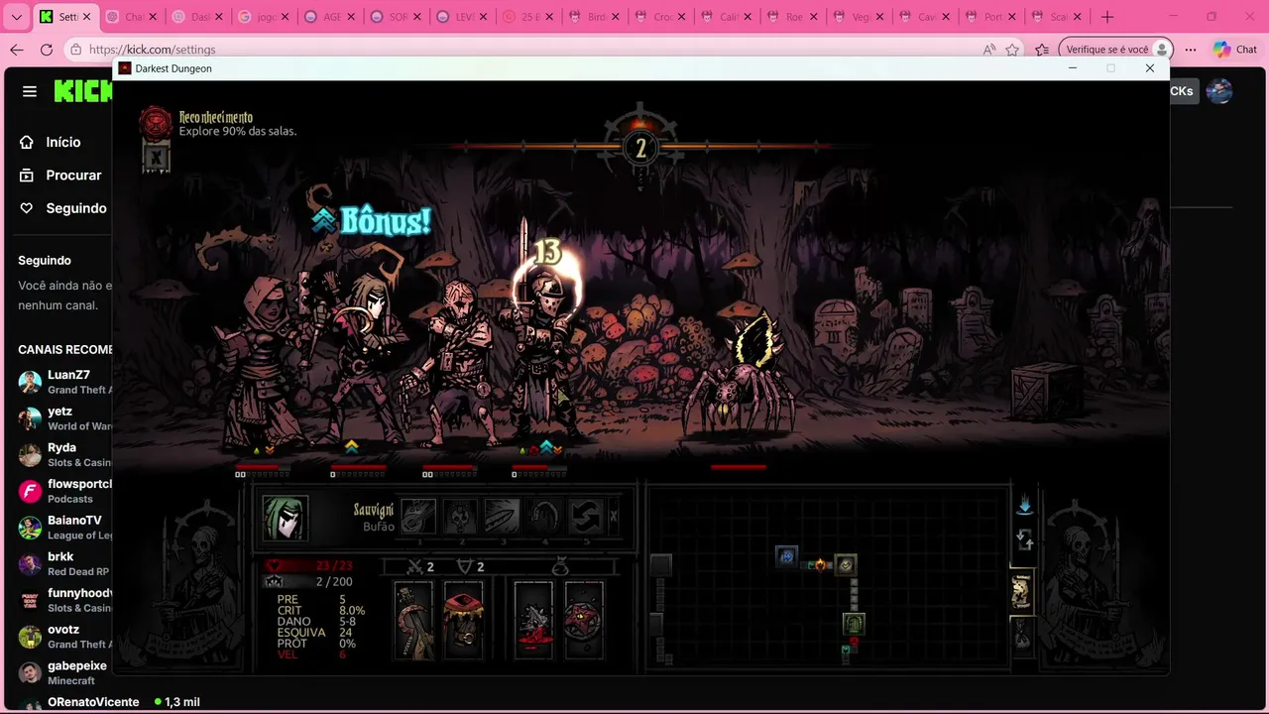Open a new browser tab

click(1107, 17)
